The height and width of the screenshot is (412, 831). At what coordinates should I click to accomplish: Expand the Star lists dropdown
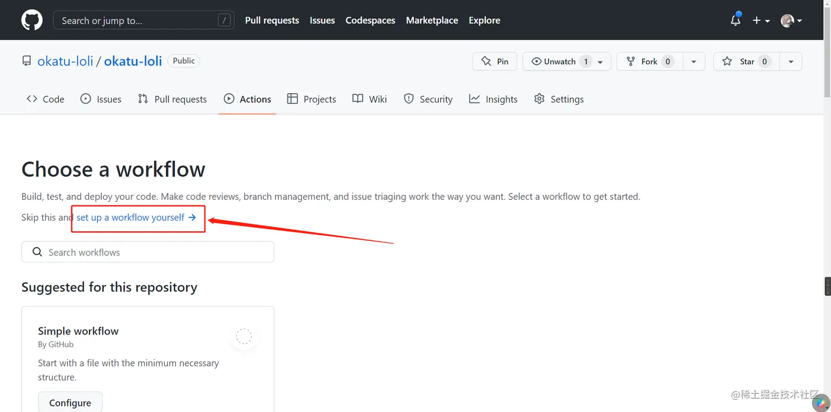point(791,62)
